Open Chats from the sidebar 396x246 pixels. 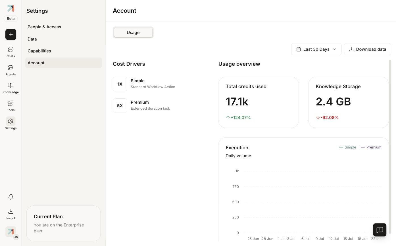tap(11, 52)
